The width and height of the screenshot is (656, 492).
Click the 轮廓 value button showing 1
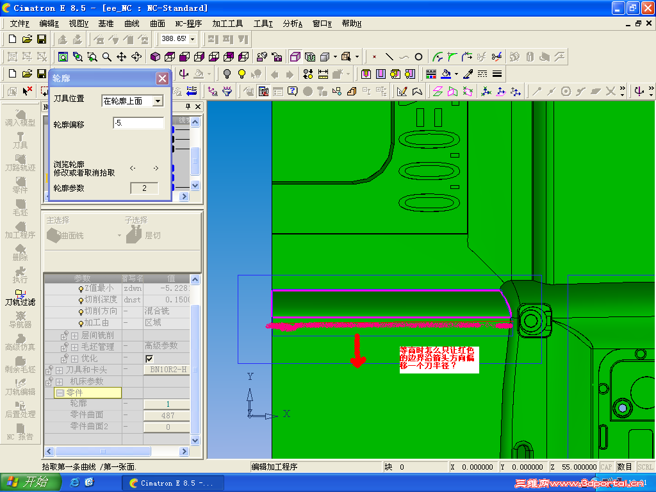tap(167, 404)
